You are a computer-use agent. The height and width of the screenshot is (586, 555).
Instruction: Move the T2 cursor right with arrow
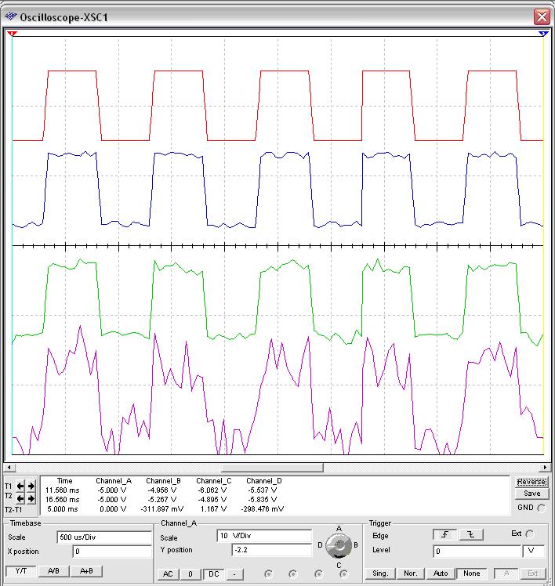[x=31, y=498]
